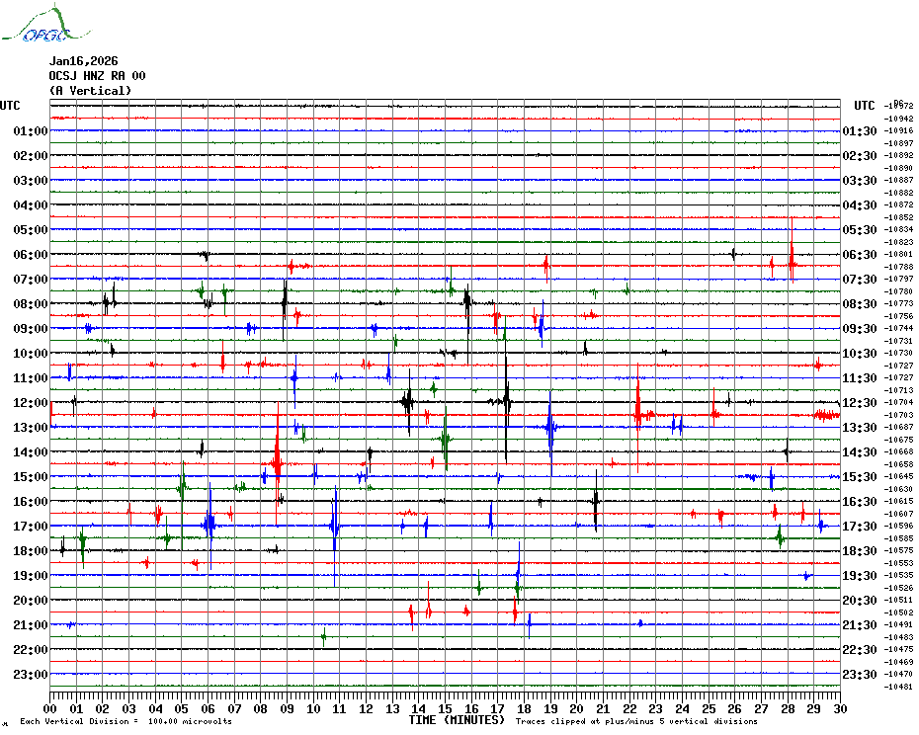Viewport: 919px width, 735px height.
Task: Click the offset value -10645
Action: tap(898, 476)
